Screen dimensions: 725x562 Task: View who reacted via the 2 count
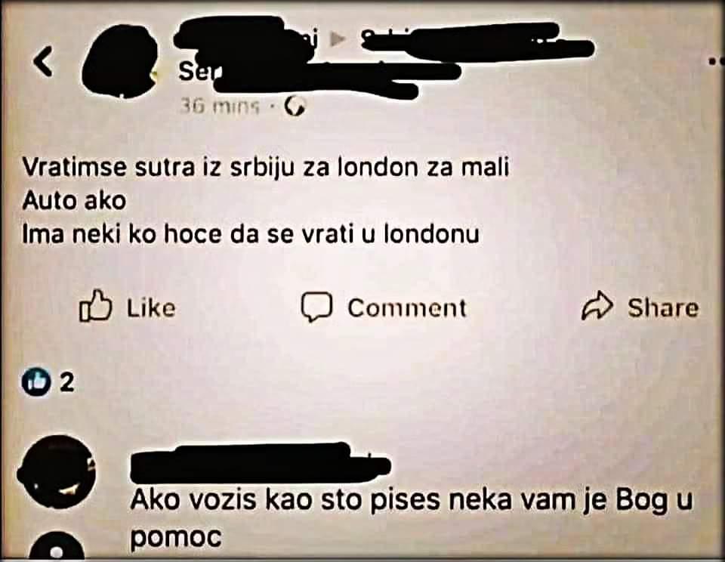pyautogui.click(x=67, y=382)
